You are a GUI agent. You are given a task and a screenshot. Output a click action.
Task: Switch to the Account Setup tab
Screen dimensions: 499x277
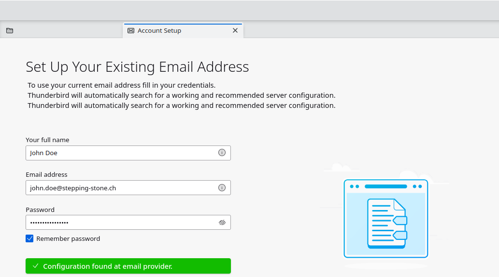point(159,31)
